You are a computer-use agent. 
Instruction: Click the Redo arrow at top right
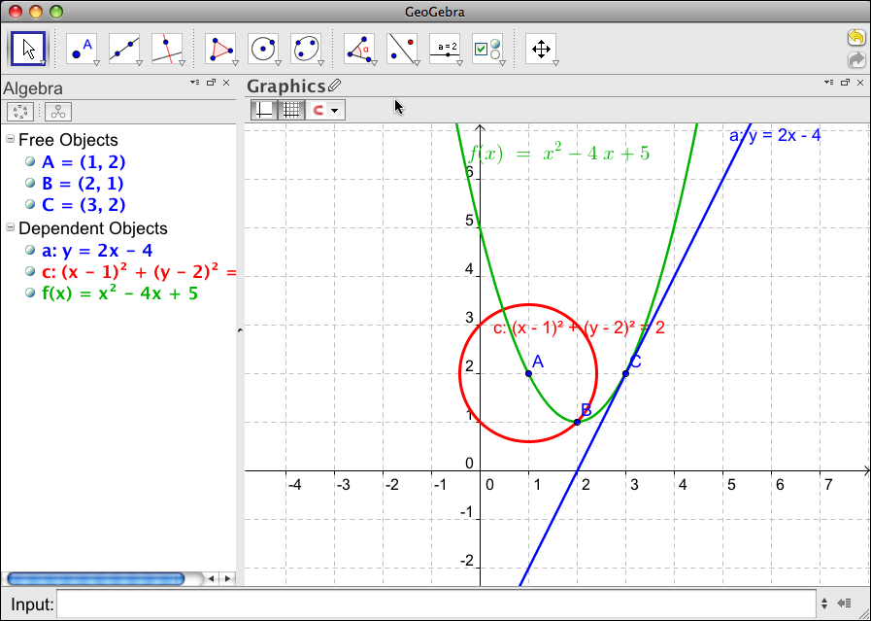pos(855,60)
